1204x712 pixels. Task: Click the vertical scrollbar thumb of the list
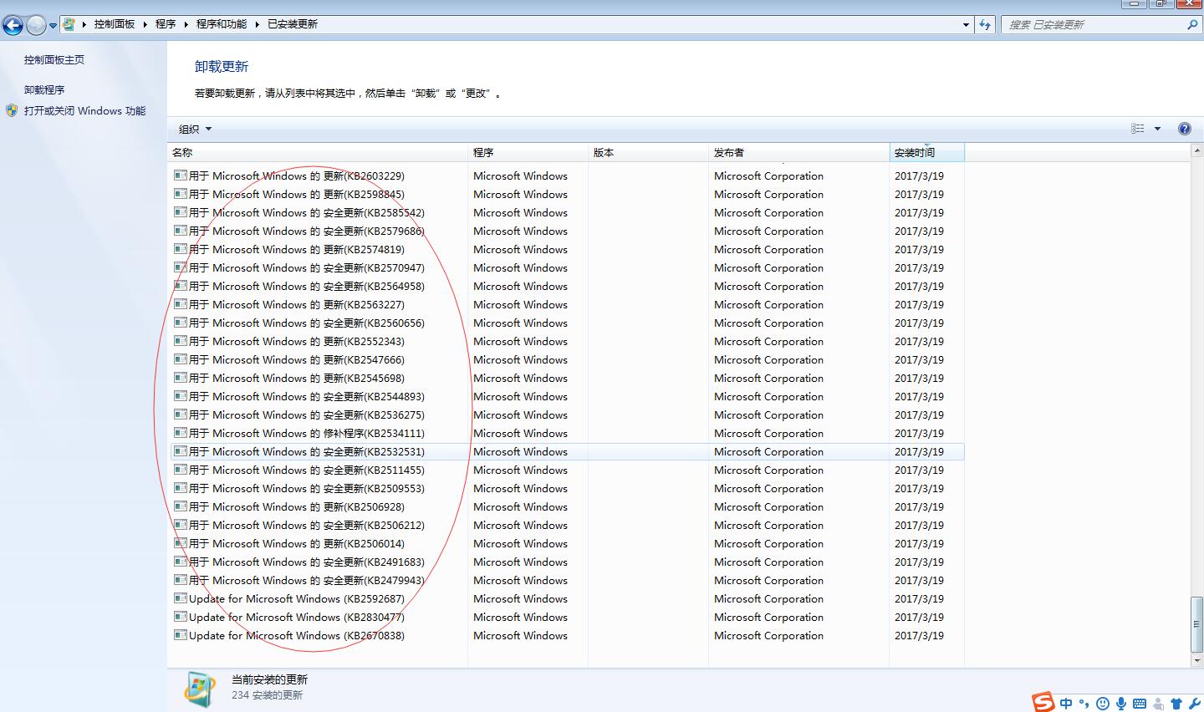click(1196, 624)
